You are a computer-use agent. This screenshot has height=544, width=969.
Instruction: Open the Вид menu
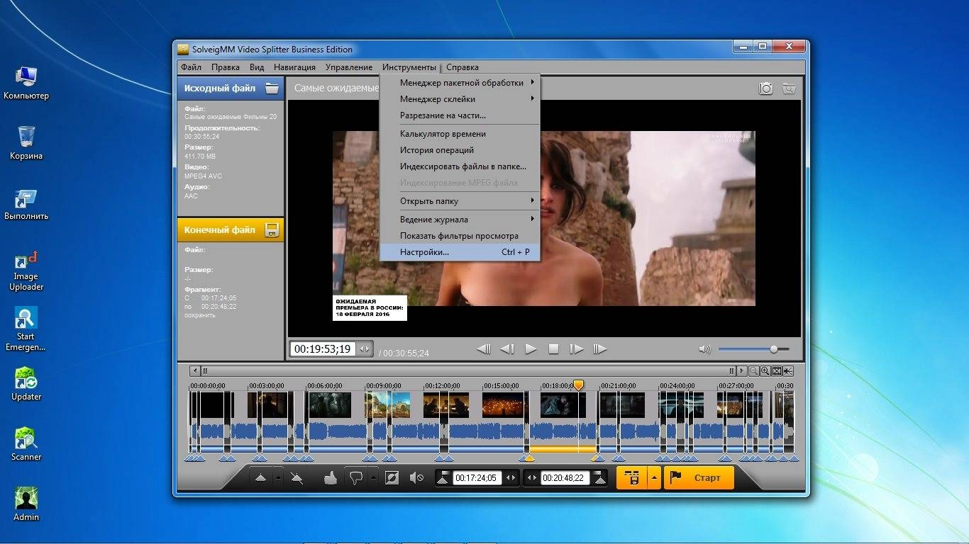257,67
